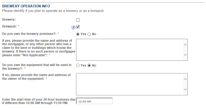This screenshot has height=108, width=206.
Task: Choose No for owning brewery equipment
Action: pos(89,65)
